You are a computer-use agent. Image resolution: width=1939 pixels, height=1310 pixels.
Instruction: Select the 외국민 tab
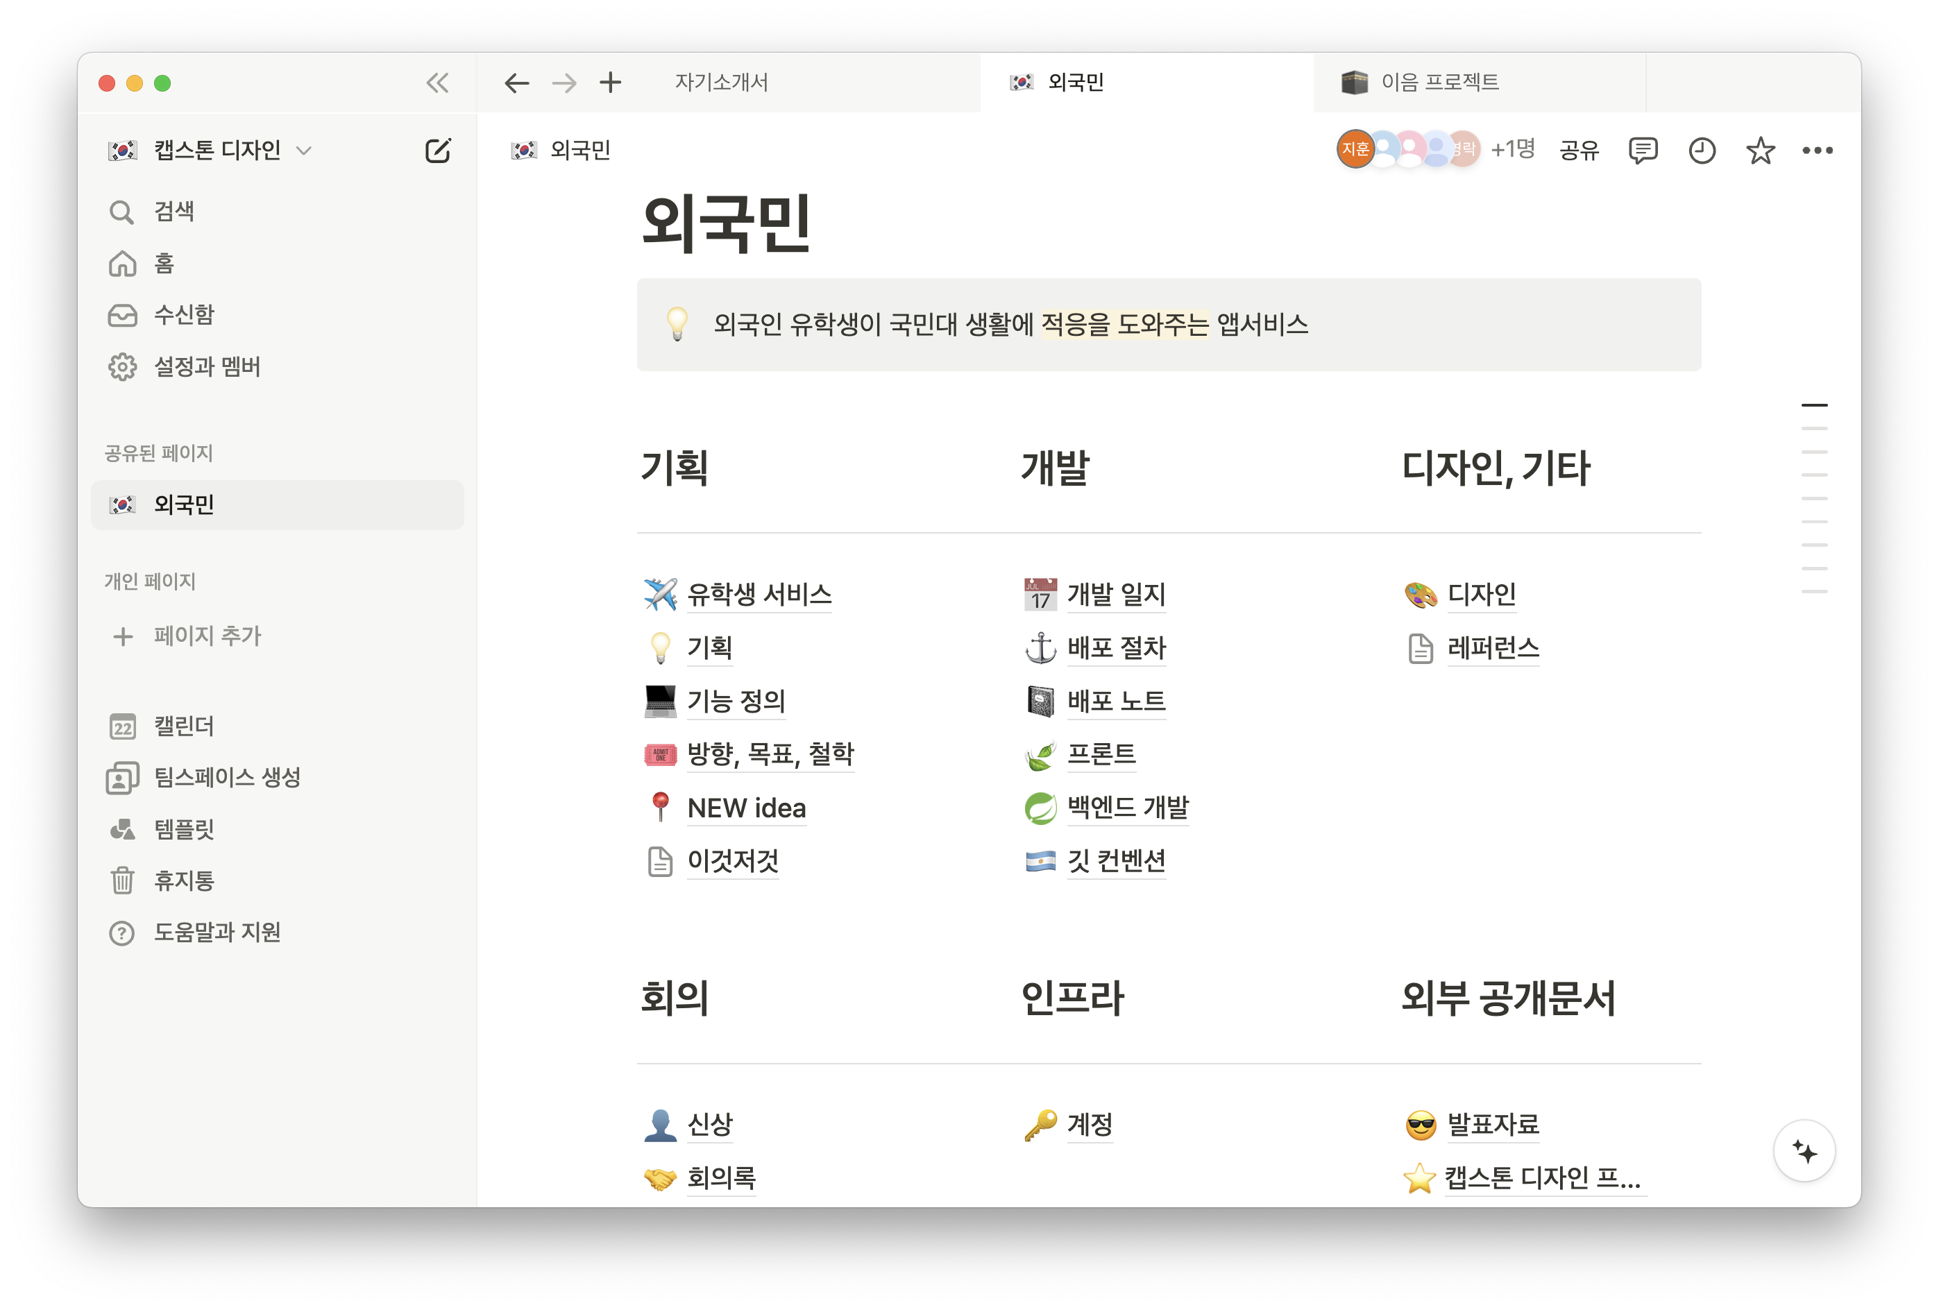(1147, 83)
